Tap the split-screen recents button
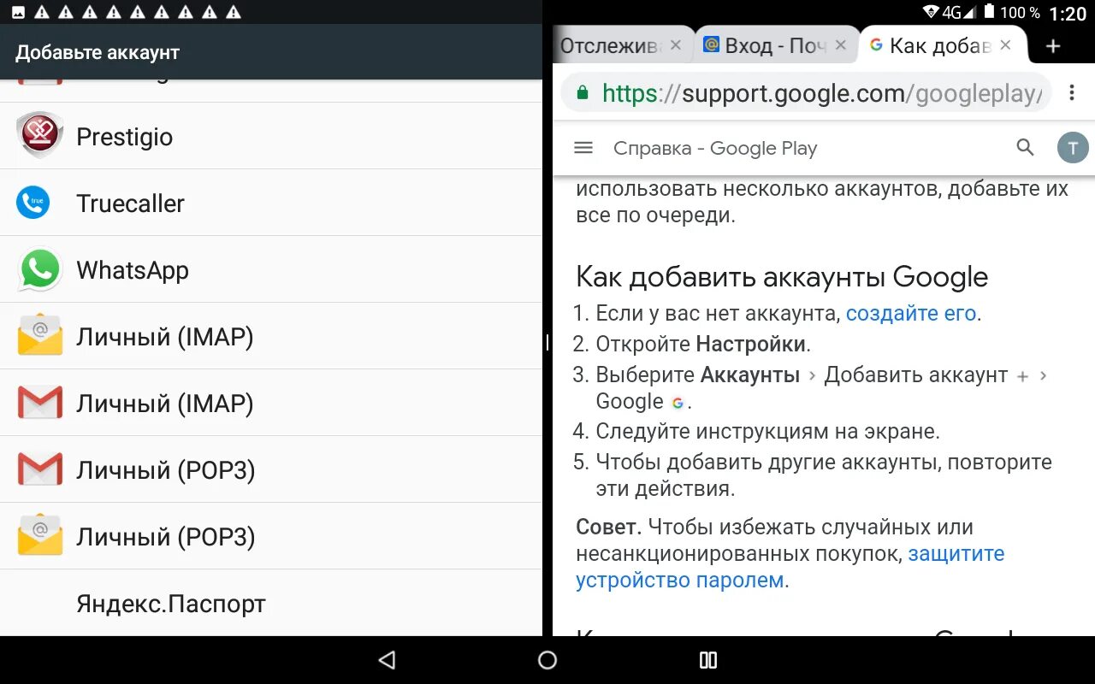 (x=708, y=660)
